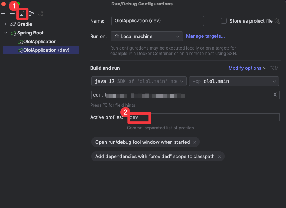Viewport: 286px width, 208px height.
Task: Click the expand icon in main class field
Action: [x=275, y=95]
